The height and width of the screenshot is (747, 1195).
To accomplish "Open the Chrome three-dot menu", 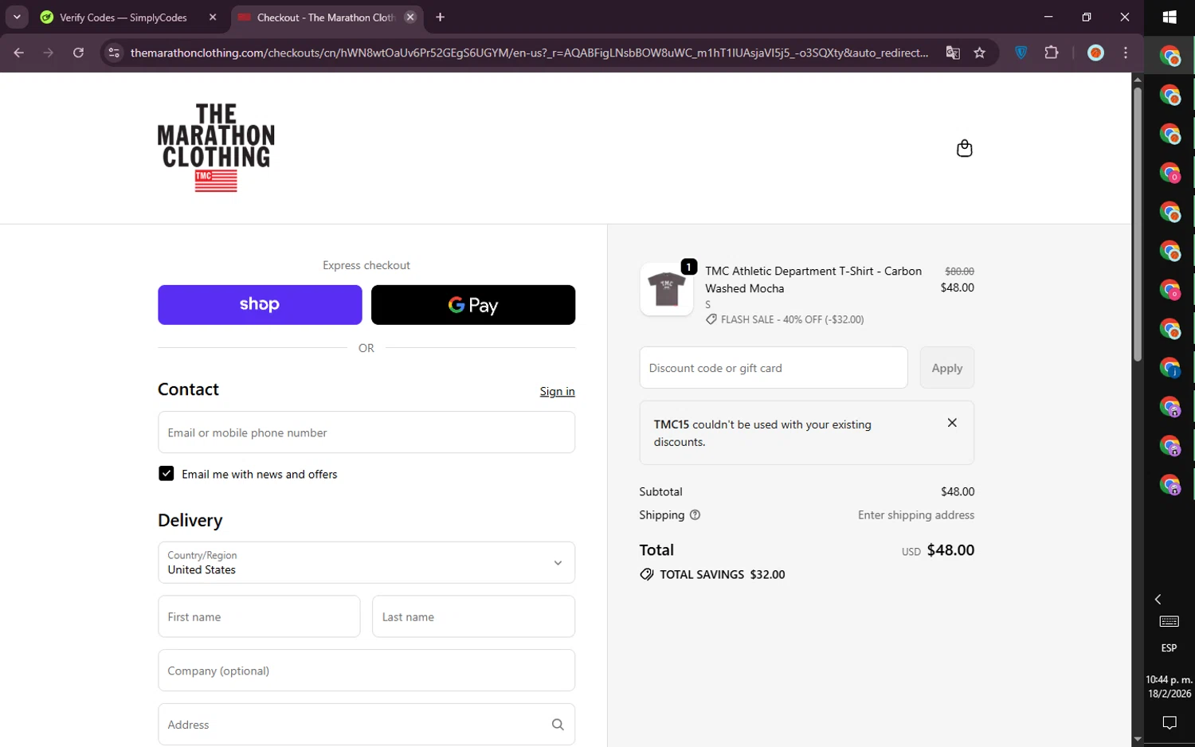I will [1126, 53].
